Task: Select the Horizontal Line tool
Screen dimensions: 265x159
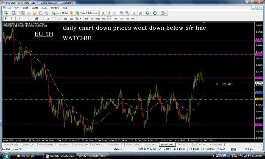Action: tap(25, 19)
